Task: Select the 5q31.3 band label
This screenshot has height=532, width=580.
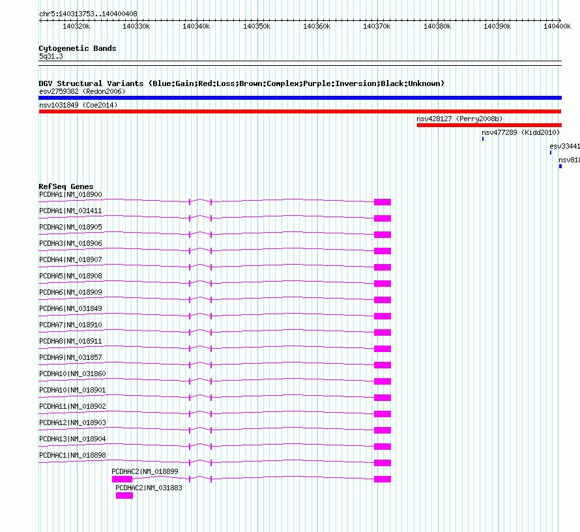Action: tap(51, 56)
